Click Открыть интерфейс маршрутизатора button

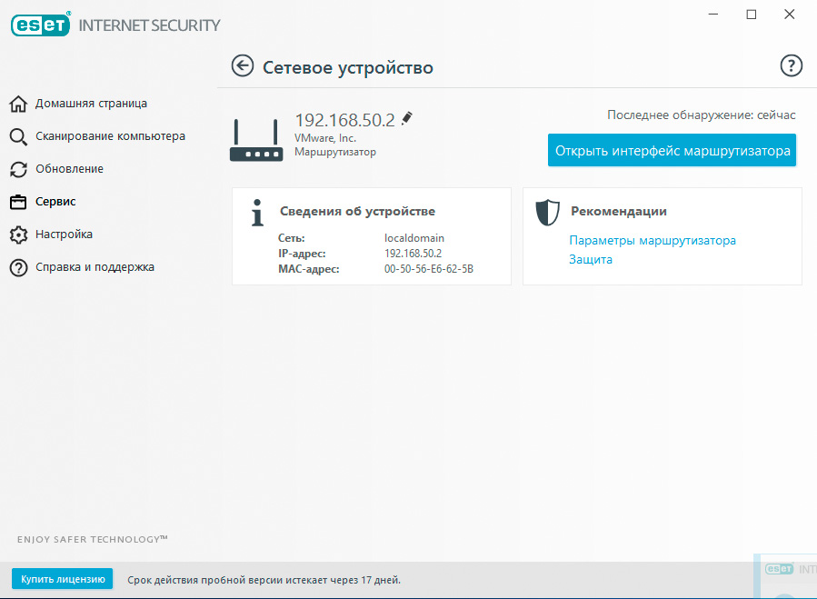click(x=673, y=150)
